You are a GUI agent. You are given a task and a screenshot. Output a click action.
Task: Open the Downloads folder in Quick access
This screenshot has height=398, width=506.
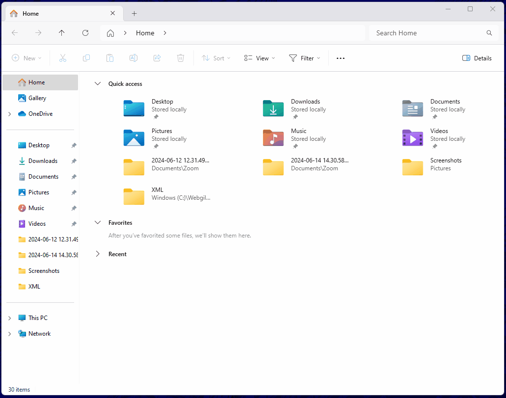[x=273, y=108]
